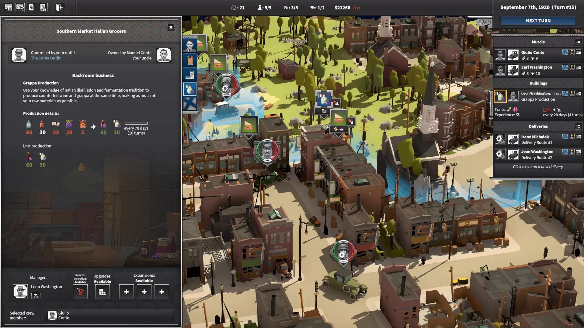Open Irene Michalak's info card icon
Viewport: 584px width, 328px height.
(578, 137)
